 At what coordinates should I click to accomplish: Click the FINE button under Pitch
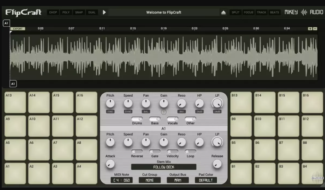point(110,112)
